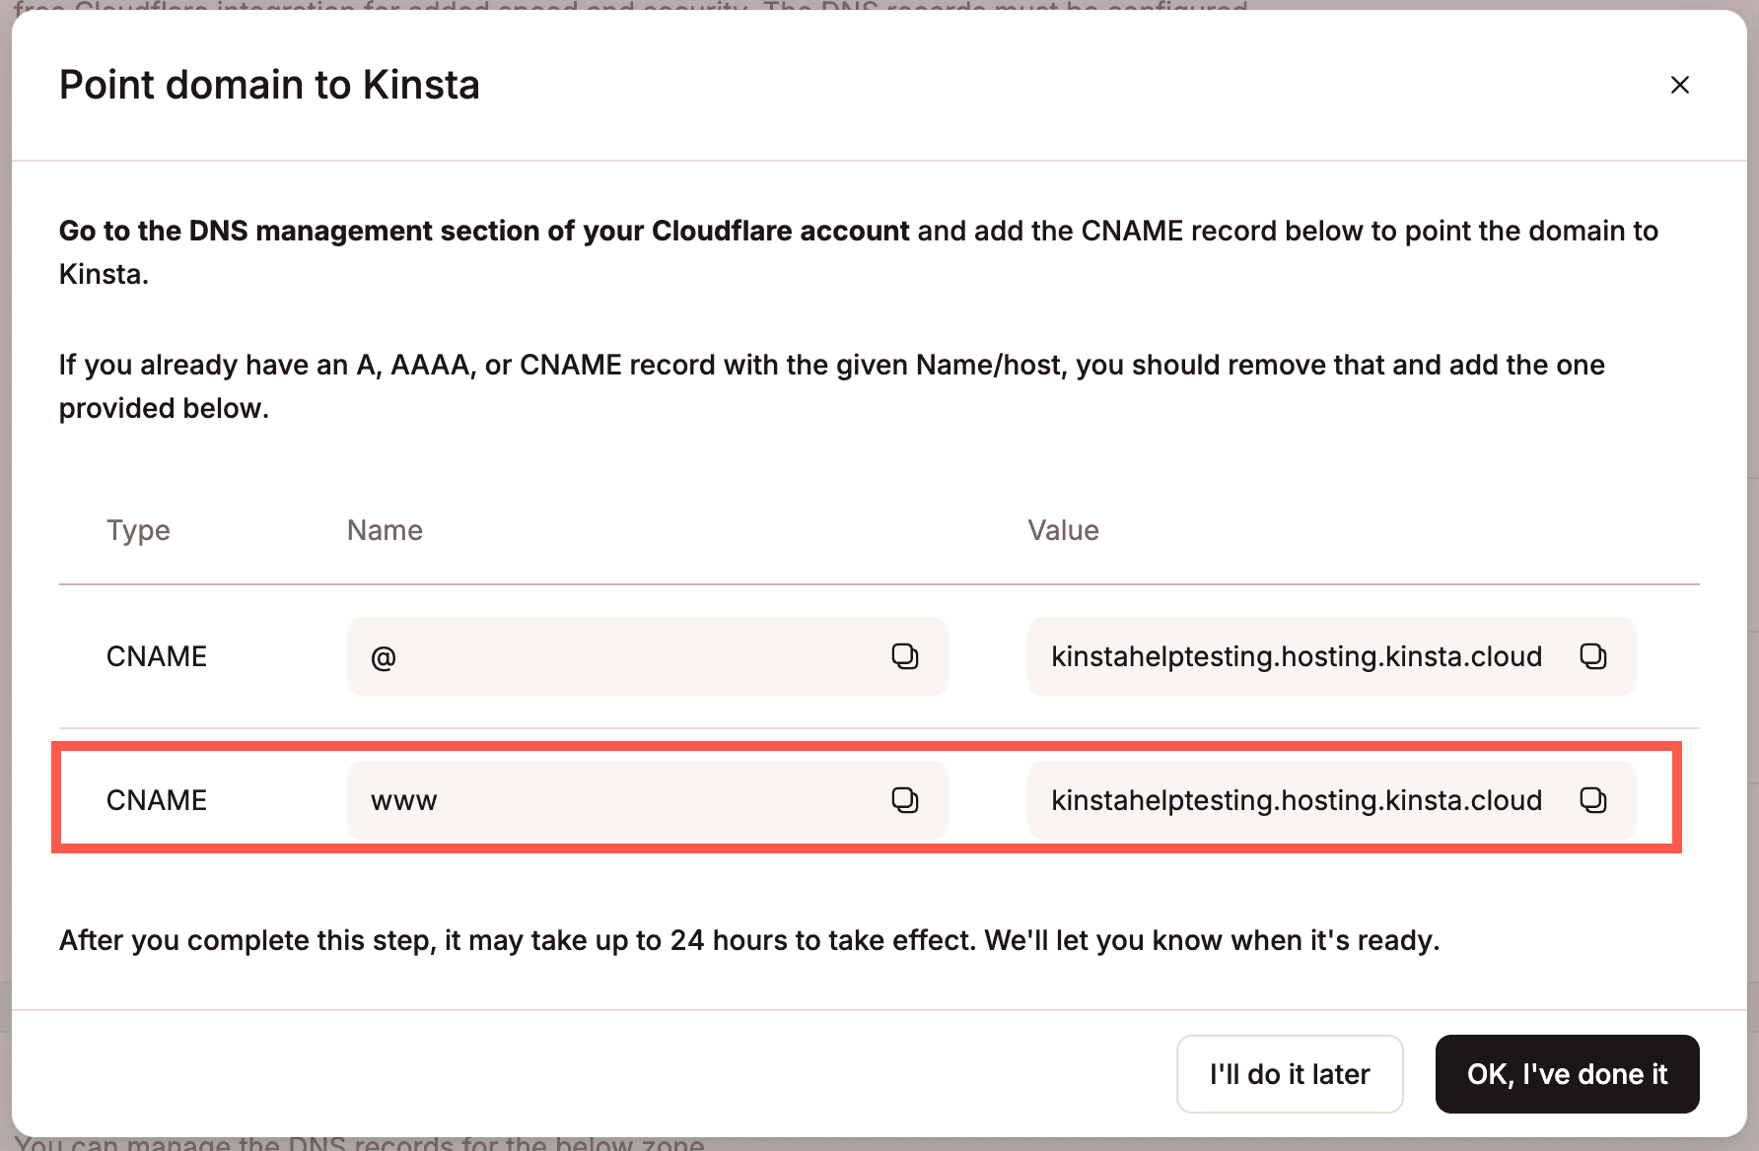1759x1151 pixels.
Task: Copy the "www" record name
Action: click(x=906, y=800)
